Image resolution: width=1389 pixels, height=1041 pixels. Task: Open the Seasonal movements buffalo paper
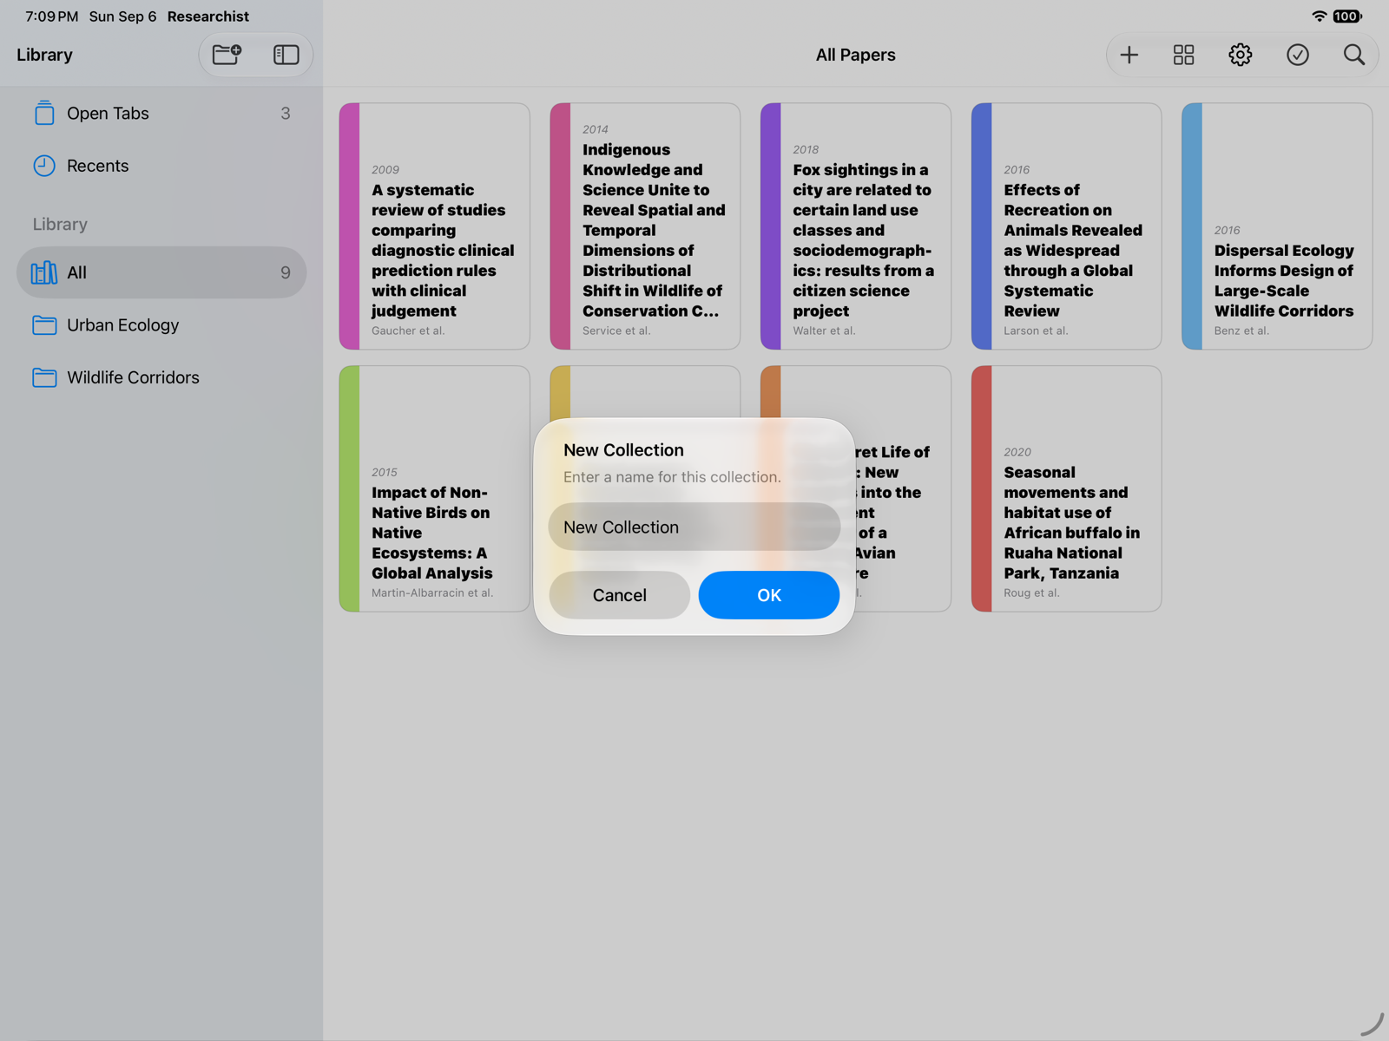click(x=1066, y=488)
